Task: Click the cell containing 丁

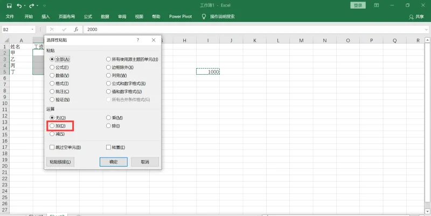Action: 21,71
